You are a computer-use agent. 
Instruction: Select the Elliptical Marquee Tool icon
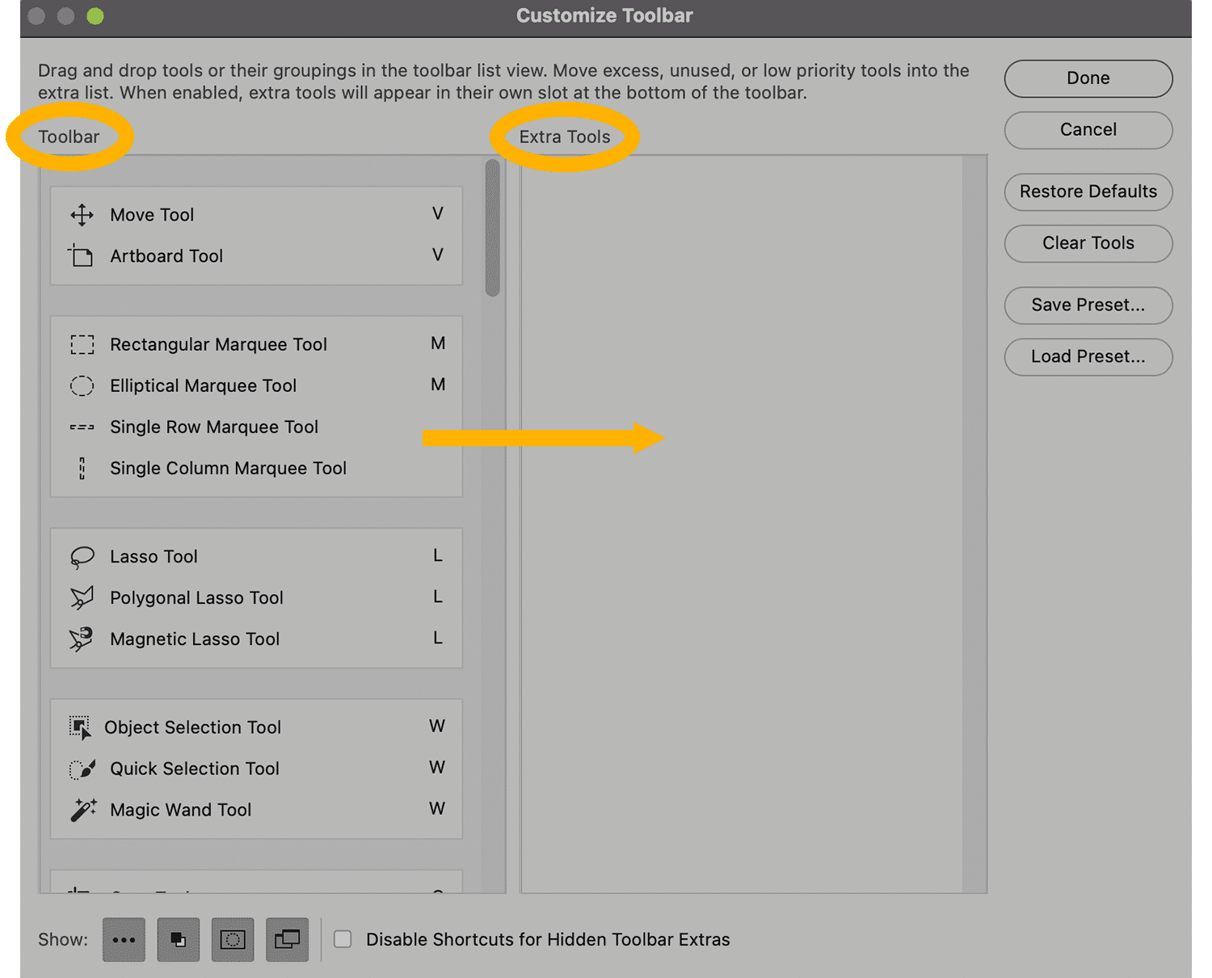(82, 386)
